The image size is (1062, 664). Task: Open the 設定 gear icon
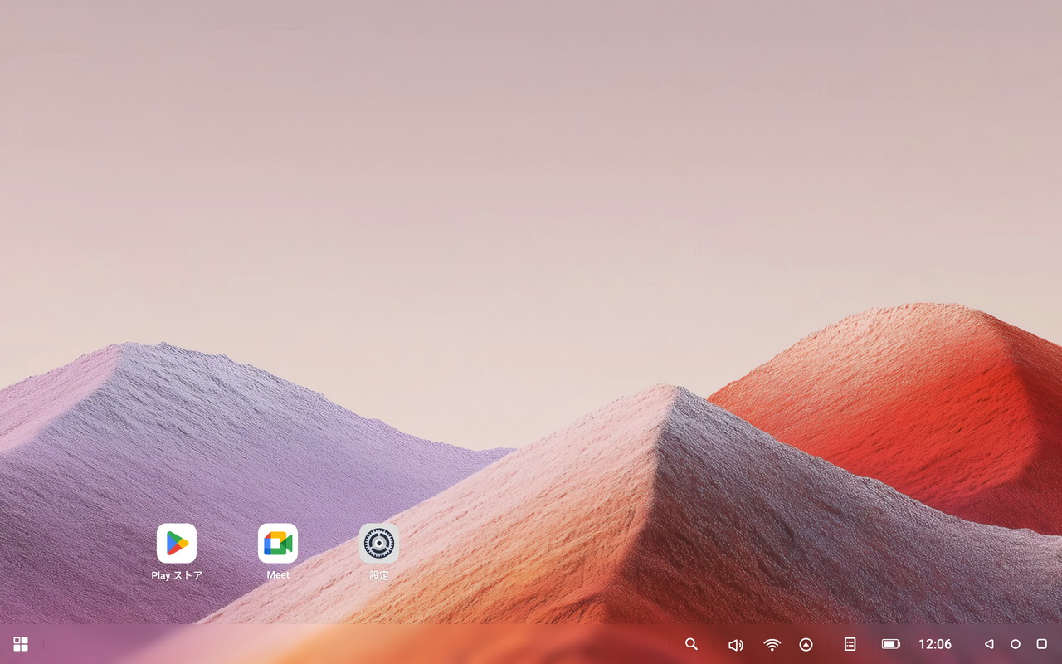click(x=379, y=544)
